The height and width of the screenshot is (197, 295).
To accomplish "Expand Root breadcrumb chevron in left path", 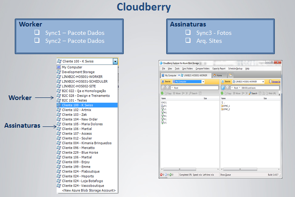I will click(172, 88).
